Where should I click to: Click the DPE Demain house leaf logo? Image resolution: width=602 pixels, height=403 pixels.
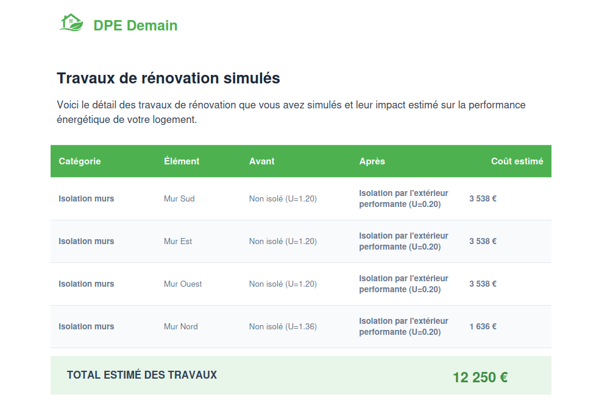[x=71, y=23]
